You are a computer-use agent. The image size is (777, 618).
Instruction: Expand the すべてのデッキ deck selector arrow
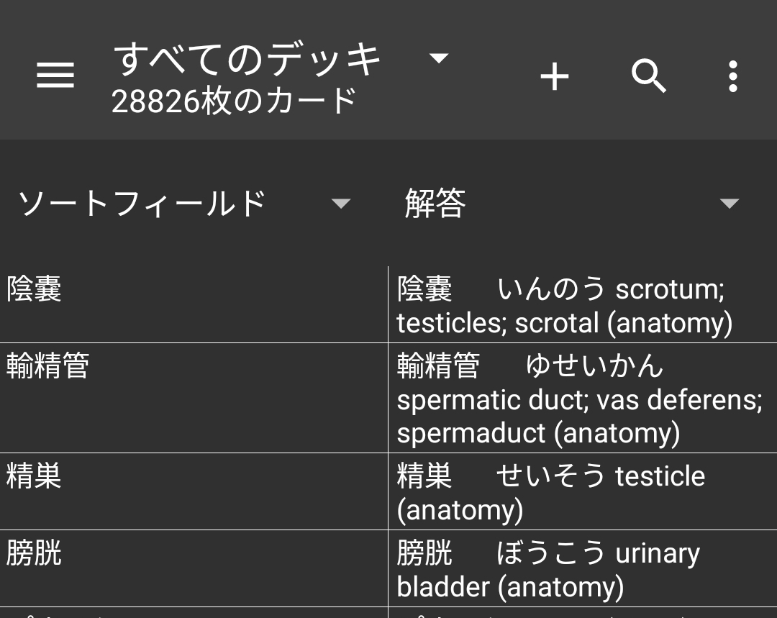point(439,58)
